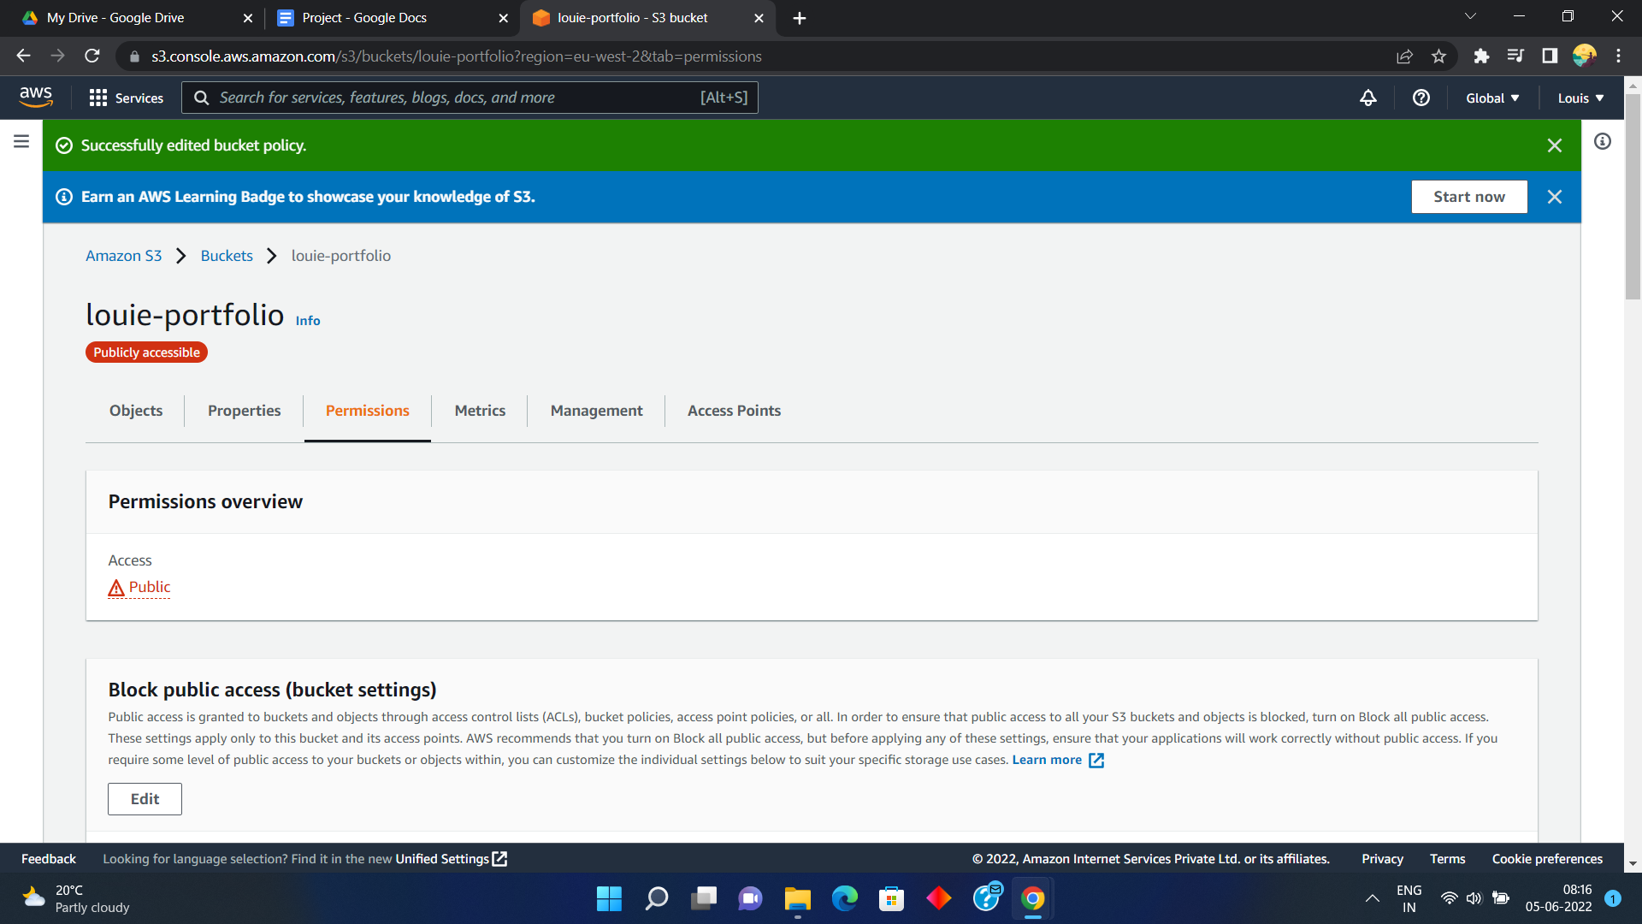Dismiss the successfully edited policy banner
This screenshot has width=1642, height=924.
1555,145
